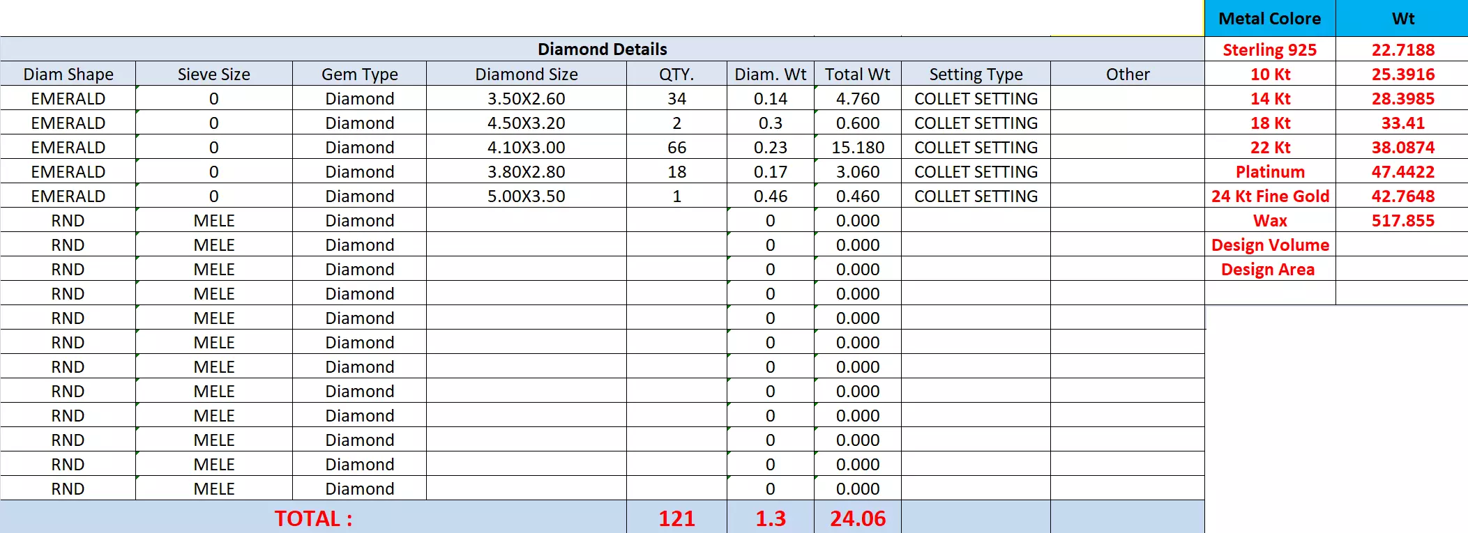Viewport: 1468px width, 533px height.
Task: Click the 14 Kt metal label
Action: tap(1270, 98)
